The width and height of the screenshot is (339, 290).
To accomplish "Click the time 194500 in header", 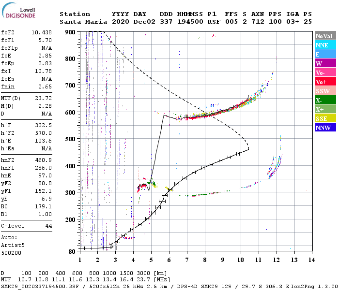I will coord(190,22).
